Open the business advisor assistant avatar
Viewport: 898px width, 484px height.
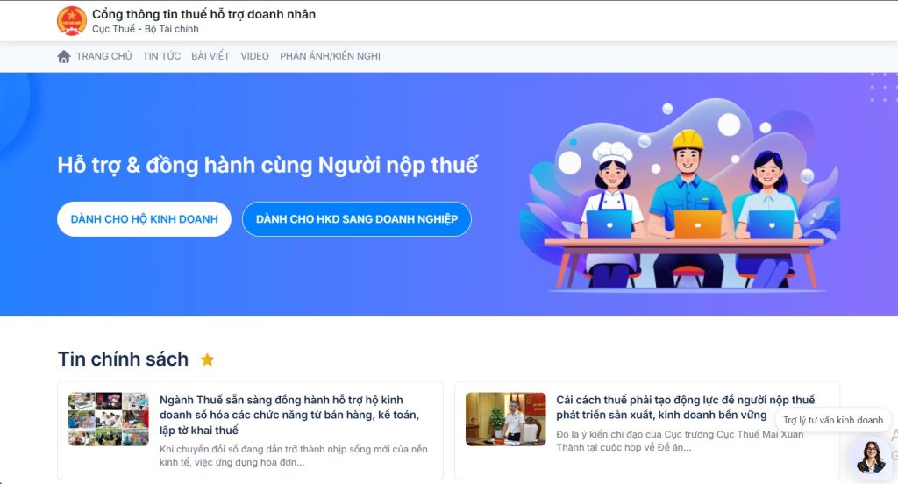[x=871, y=456]
